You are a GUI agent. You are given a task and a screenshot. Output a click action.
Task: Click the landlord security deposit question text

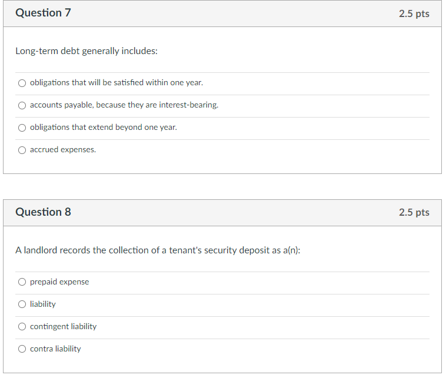tap(158, 250)
